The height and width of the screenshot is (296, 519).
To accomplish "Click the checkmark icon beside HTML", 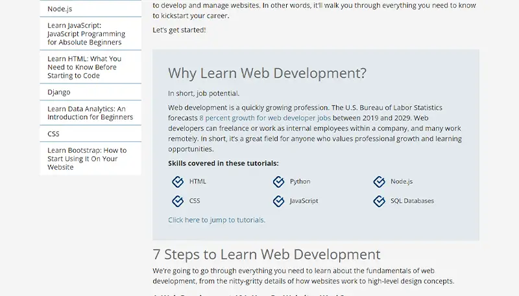I will tap(177, 182).
